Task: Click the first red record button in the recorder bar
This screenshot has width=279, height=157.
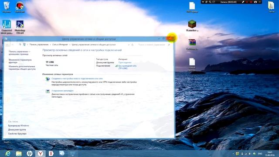Action: tap(247, 2)
